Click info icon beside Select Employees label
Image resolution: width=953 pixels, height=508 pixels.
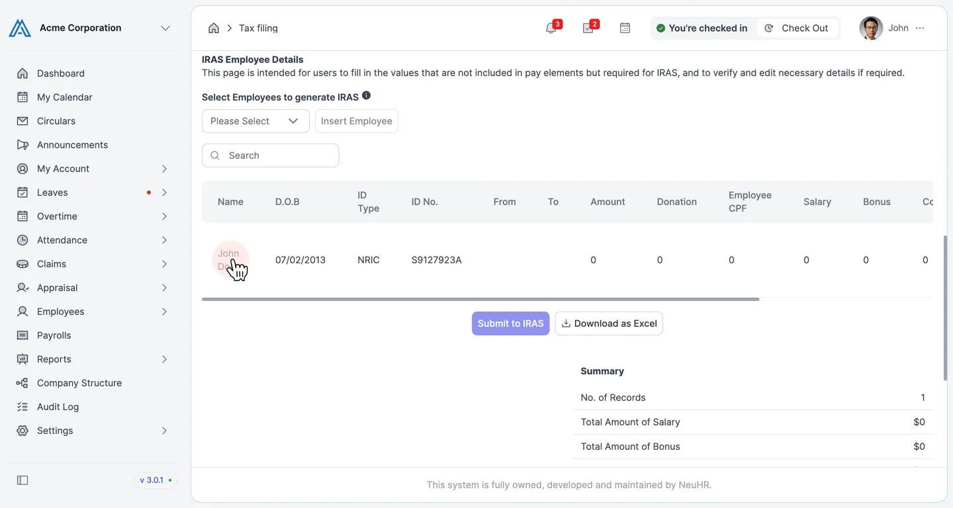pyautogui.click(x=366, y=96)
